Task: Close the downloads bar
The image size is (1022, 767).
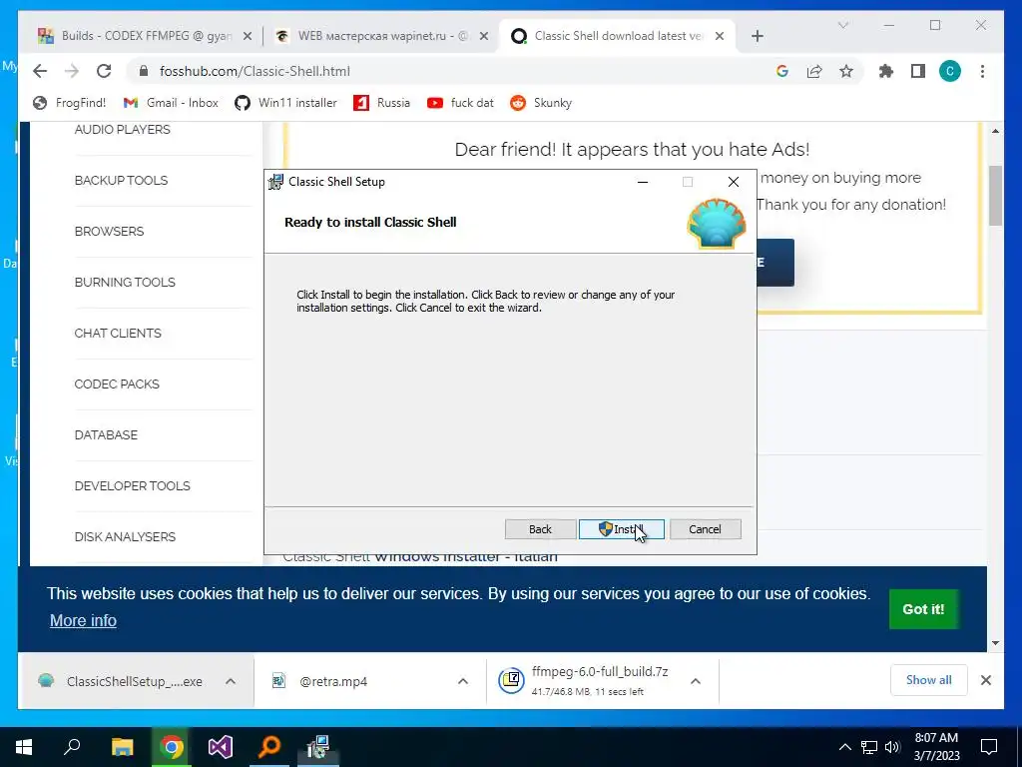Action: (985, 680)
